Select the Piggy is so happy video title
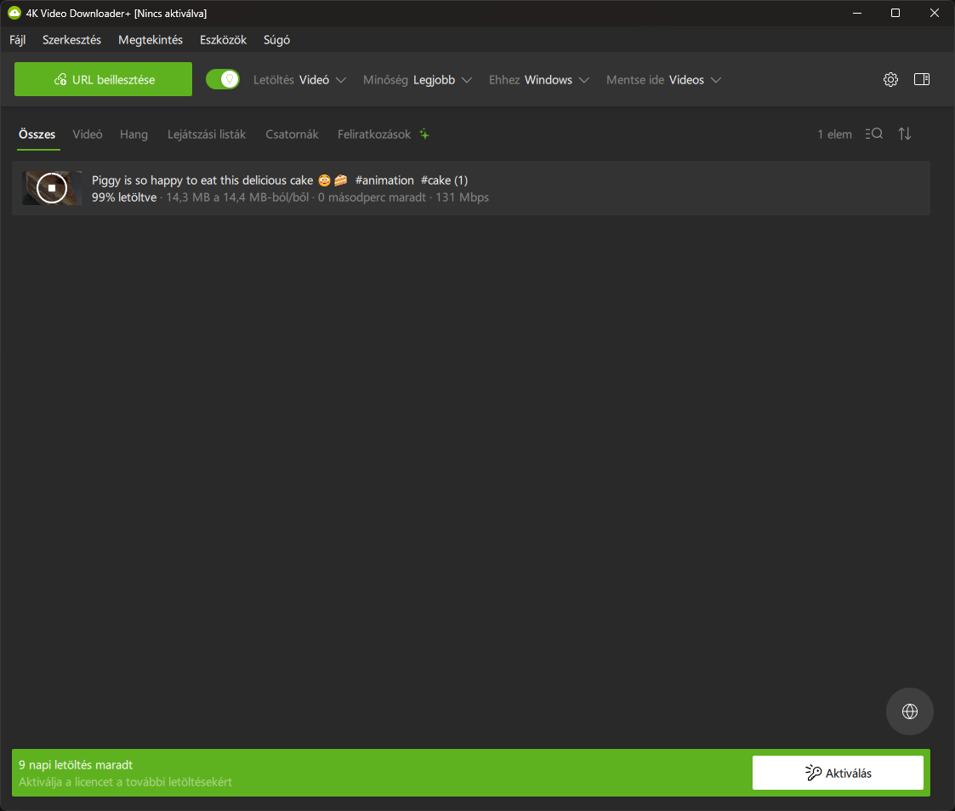This screenshot has height=811, width=955. tap(280, 180)
